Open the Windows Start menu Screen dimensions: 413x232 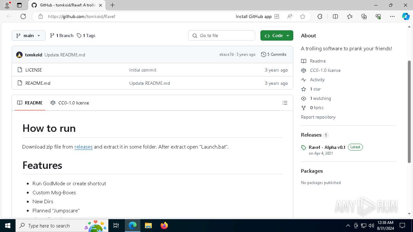(8, 226)
